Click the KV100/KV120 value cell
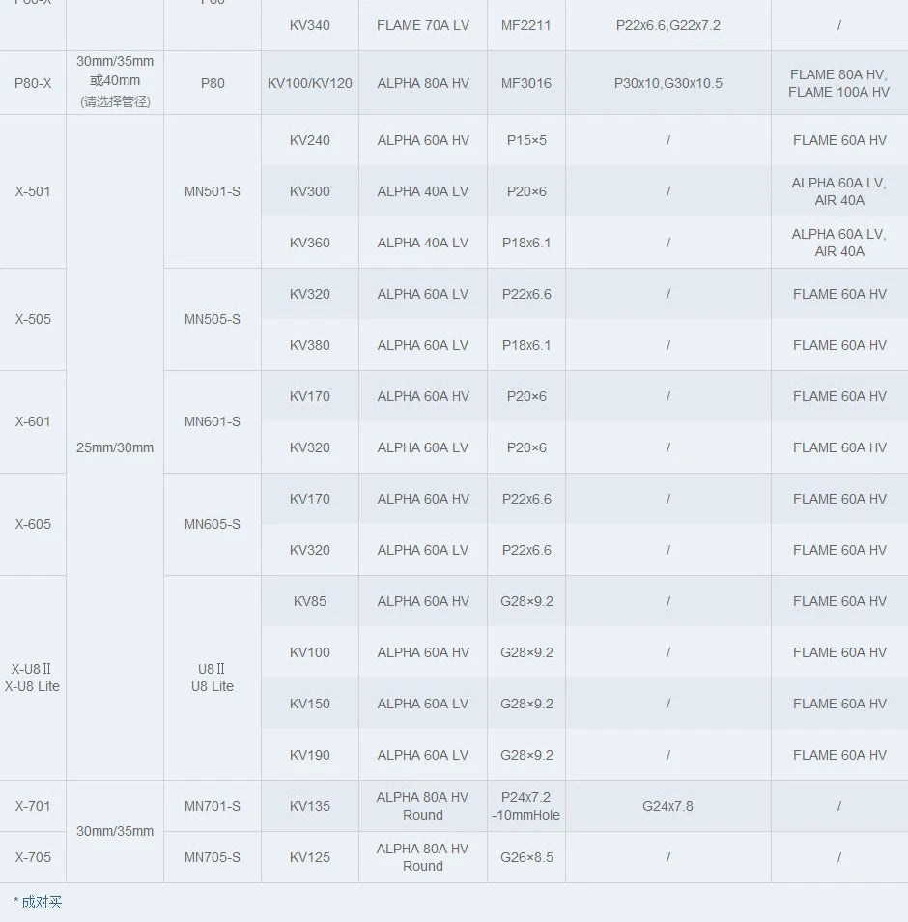 point(310,83)
